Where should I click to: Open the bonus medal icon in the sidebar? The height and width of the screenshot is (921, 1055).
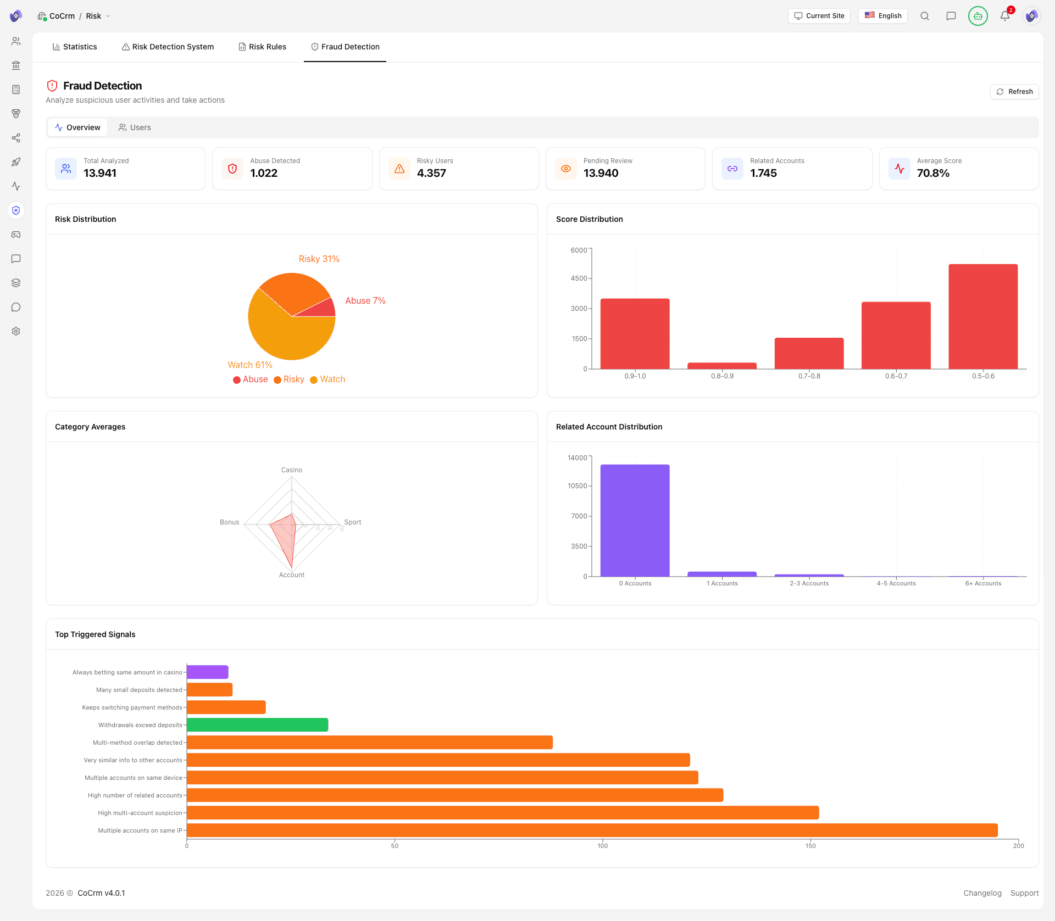pos(16,114)
